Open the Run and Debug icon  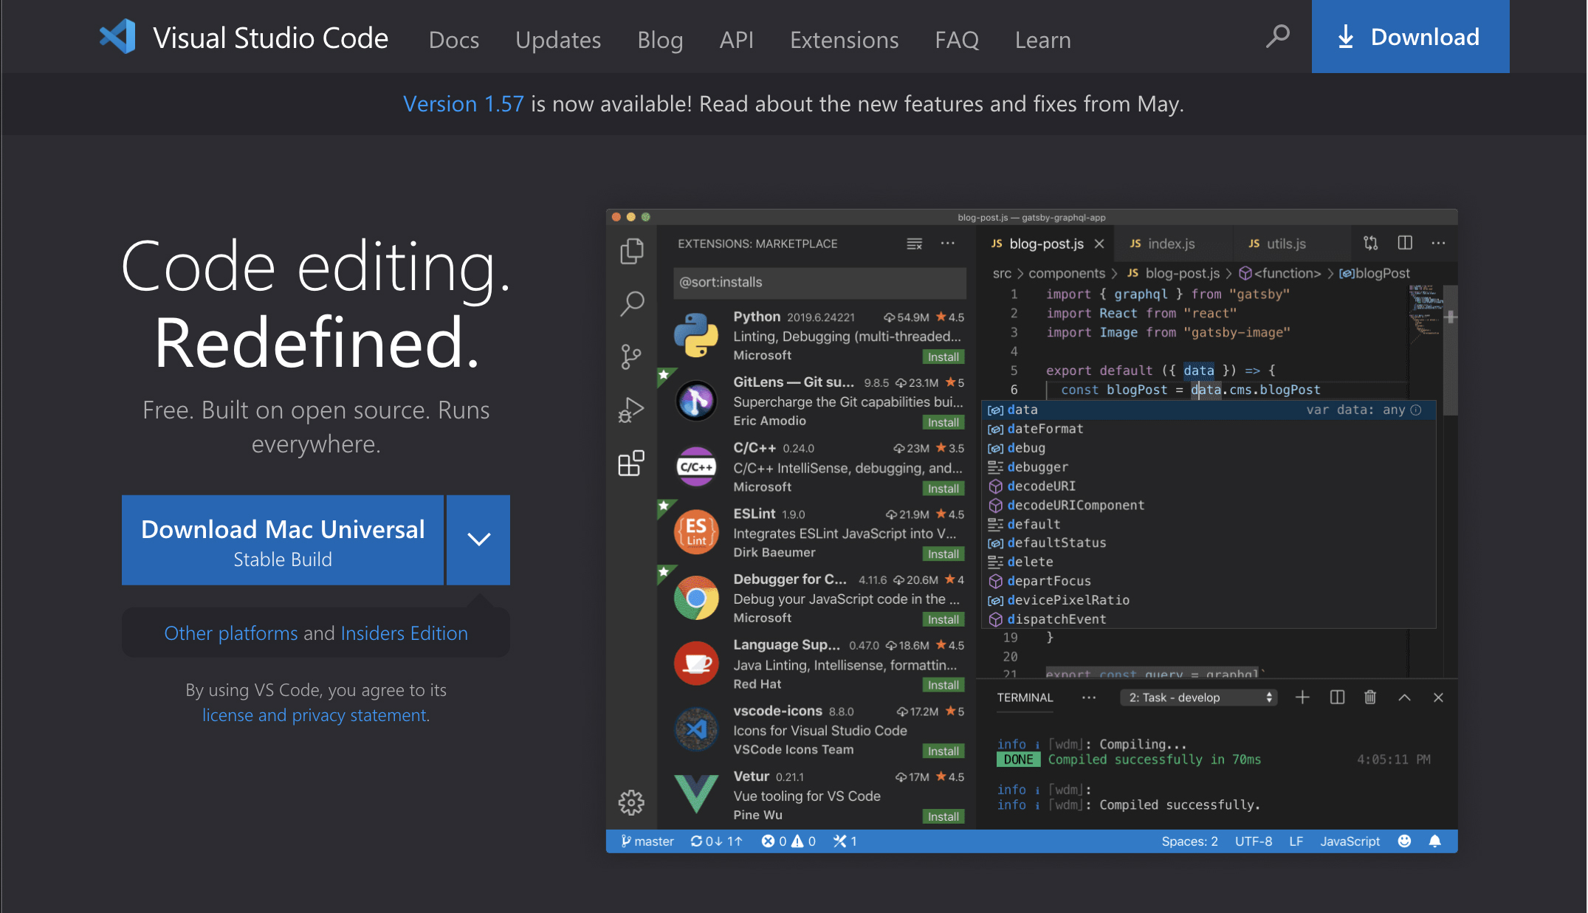(x=631, y=410)
